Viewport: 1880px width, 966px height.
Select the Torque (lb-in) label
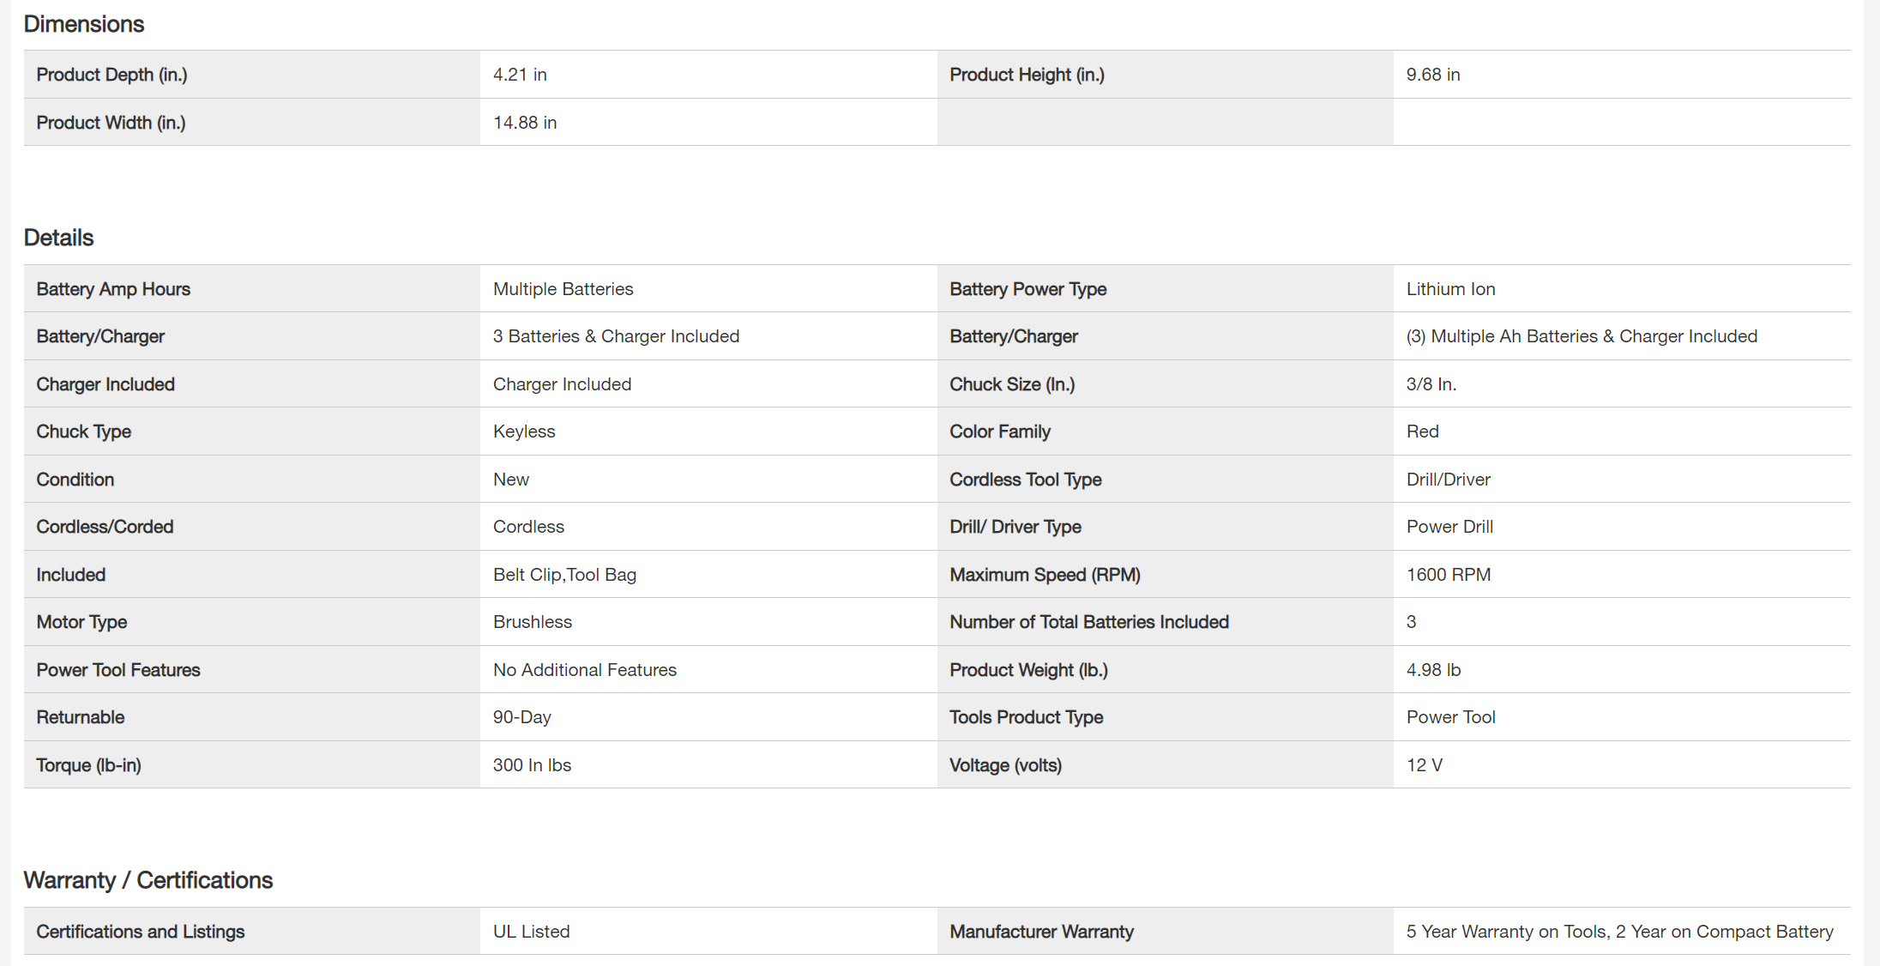click(88, 765)
